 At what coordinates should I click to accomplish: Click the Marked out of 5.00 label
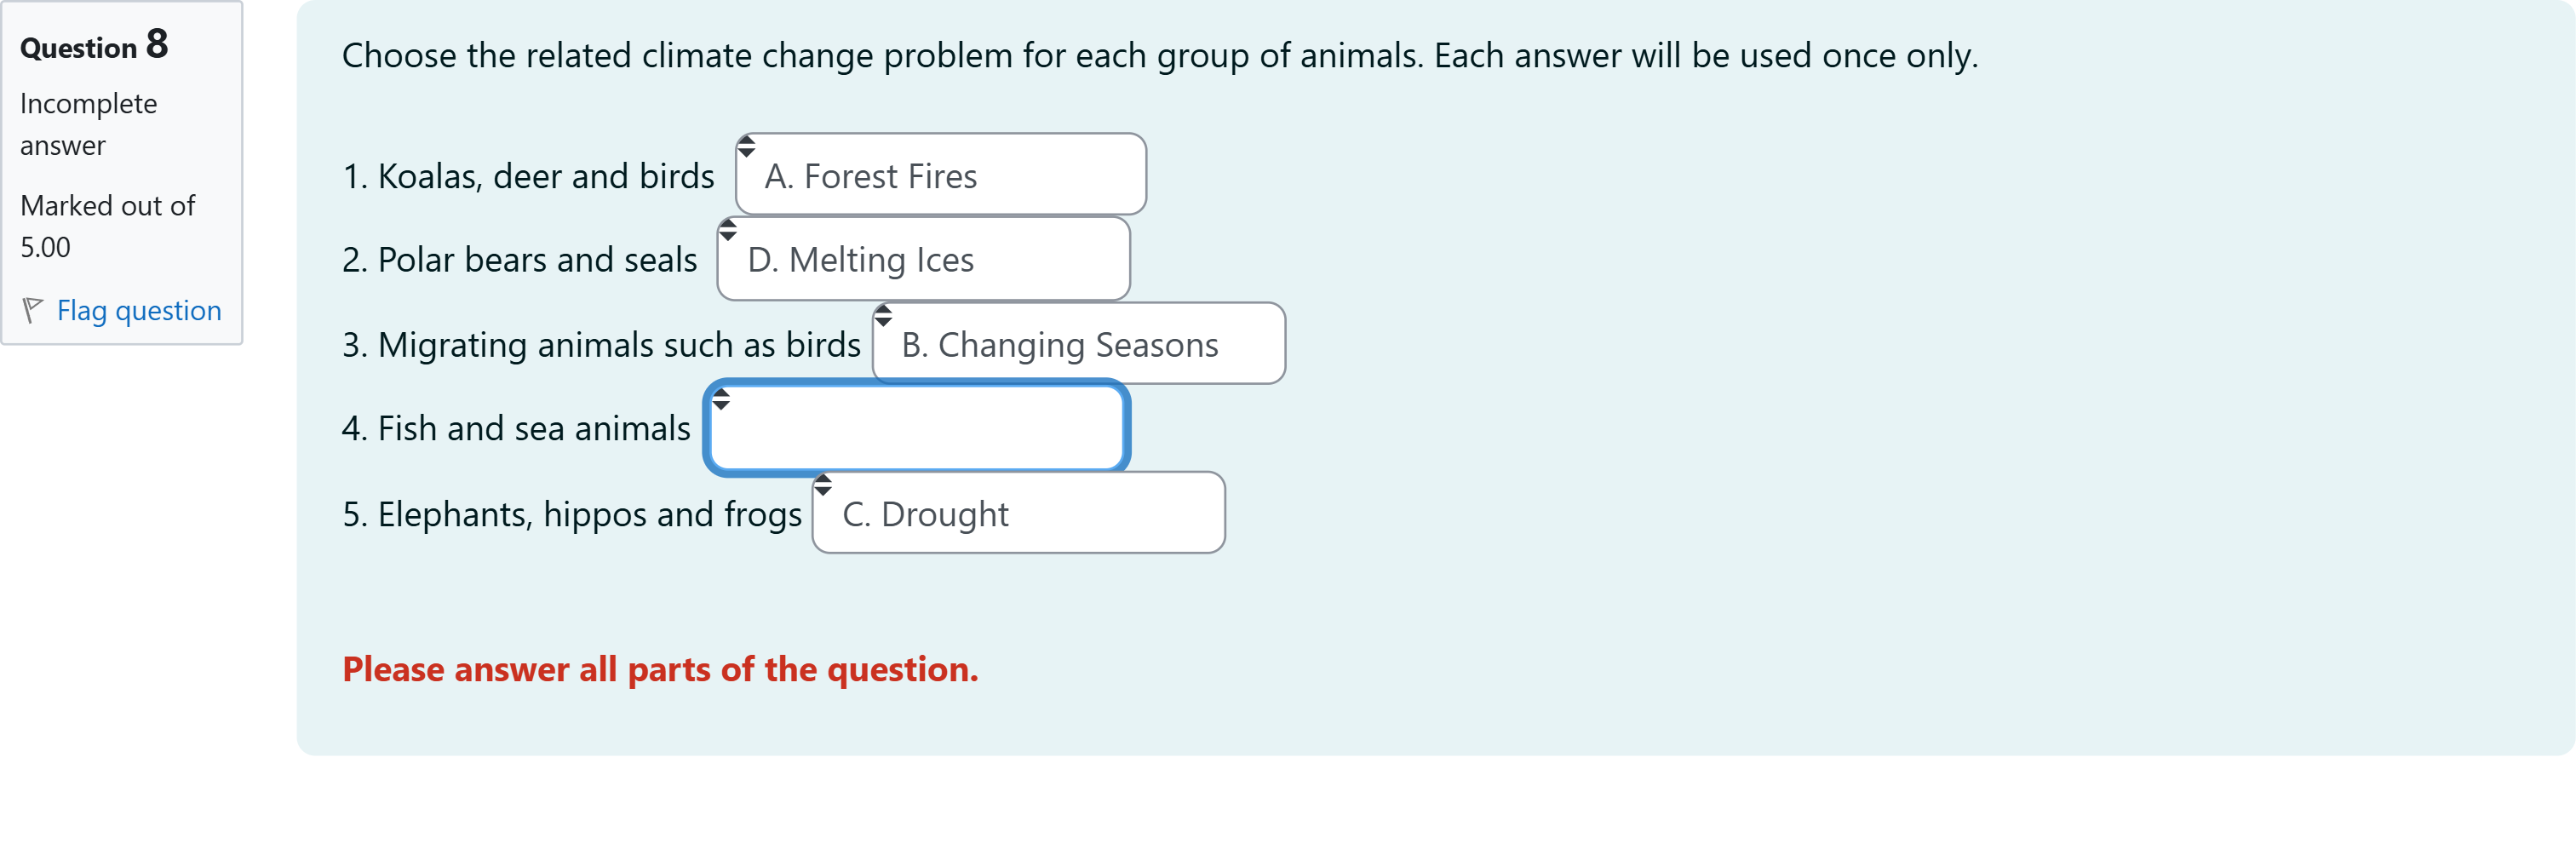coord(106,225)
